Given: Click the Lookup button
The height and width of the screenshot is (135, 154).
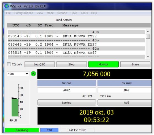Looking at the screenshot, I should [67, 102].
